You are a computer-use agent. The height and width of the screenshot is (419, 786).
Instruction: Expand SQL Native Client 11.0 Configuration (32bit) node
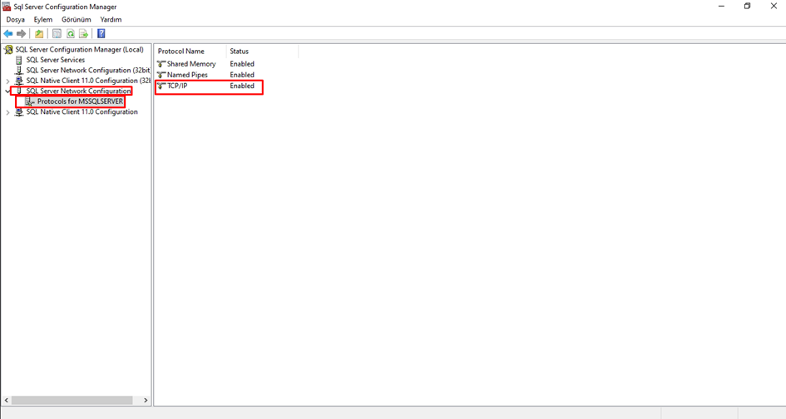click(x=7, y=81)
